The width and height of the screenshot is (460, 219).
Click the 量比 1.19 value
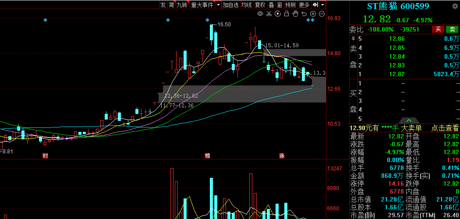[453, 160]
